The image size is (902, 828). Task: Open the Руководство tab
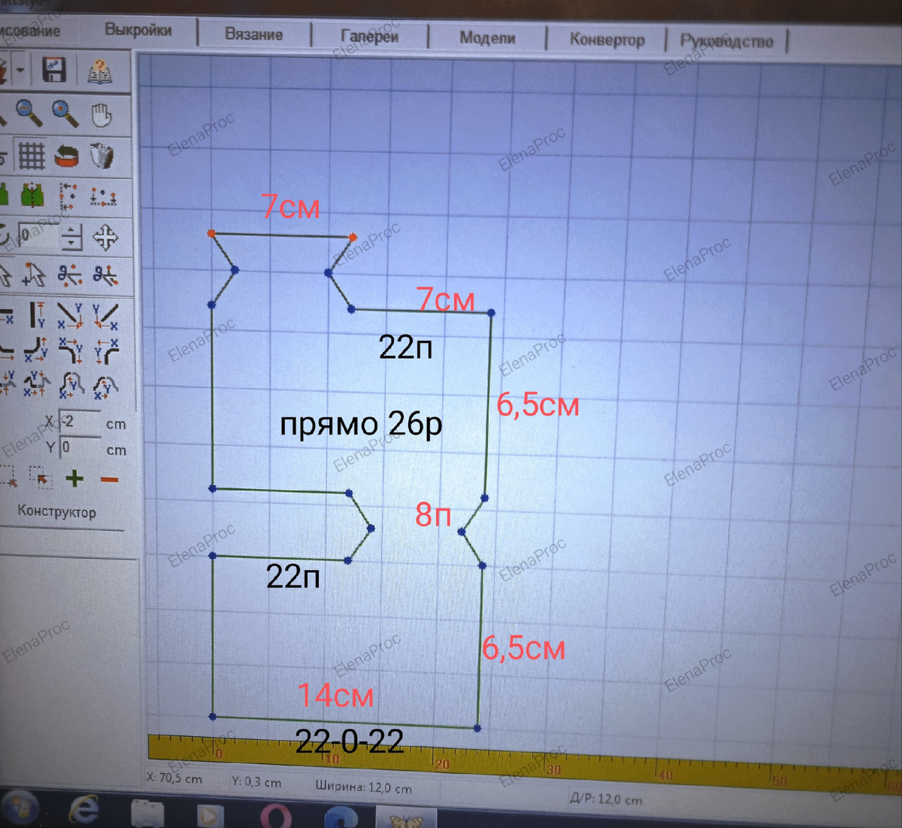click(727, 41)
